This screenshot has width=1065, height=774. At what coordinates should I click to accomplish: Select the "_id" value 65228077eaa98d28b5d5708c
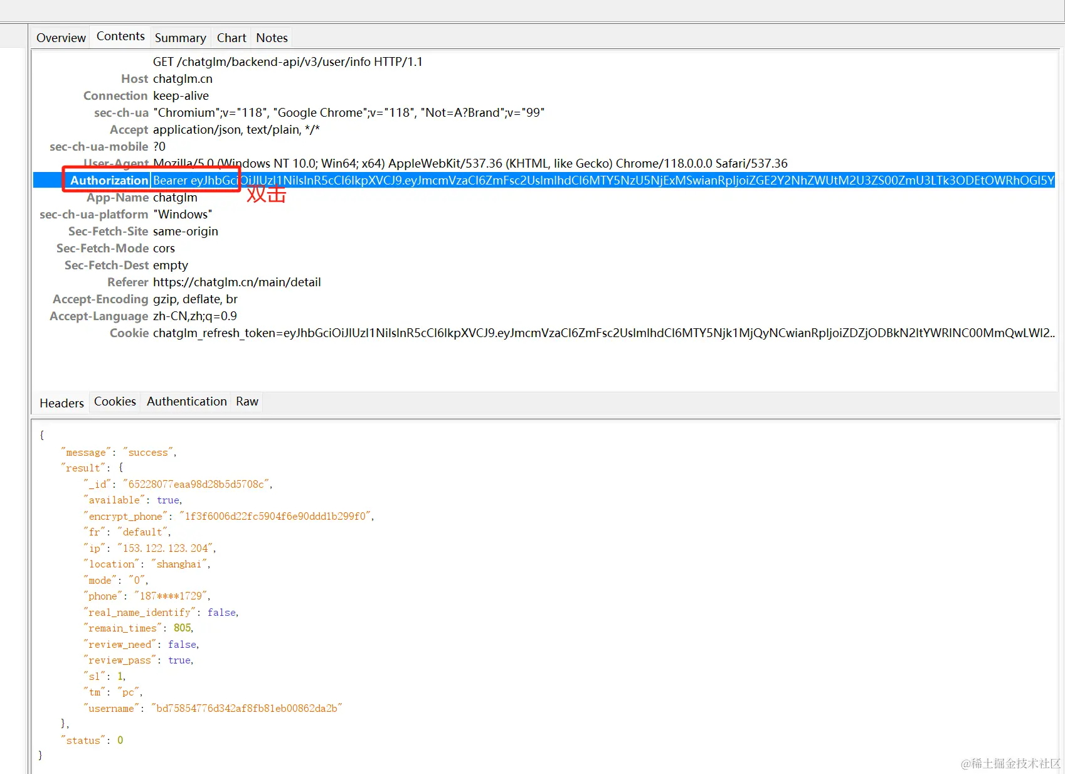[196, 484]
